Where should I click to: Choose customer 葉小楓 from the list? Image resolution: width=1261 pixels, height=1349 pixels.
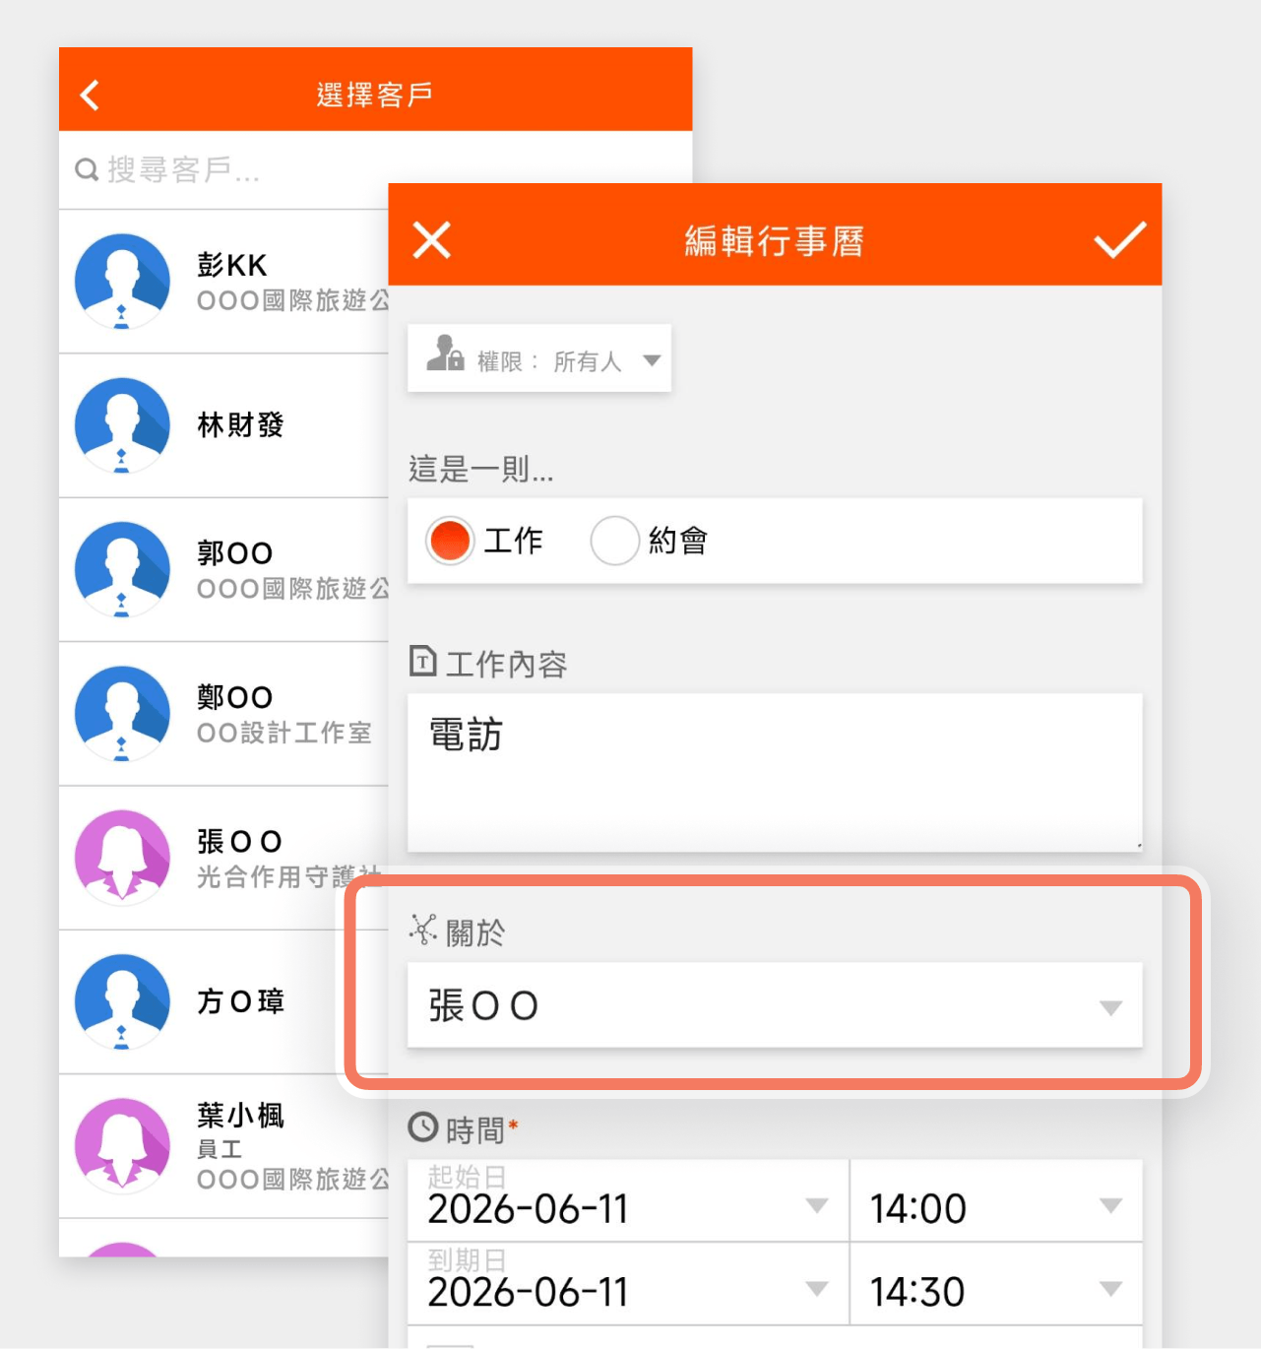[240, 1115]
